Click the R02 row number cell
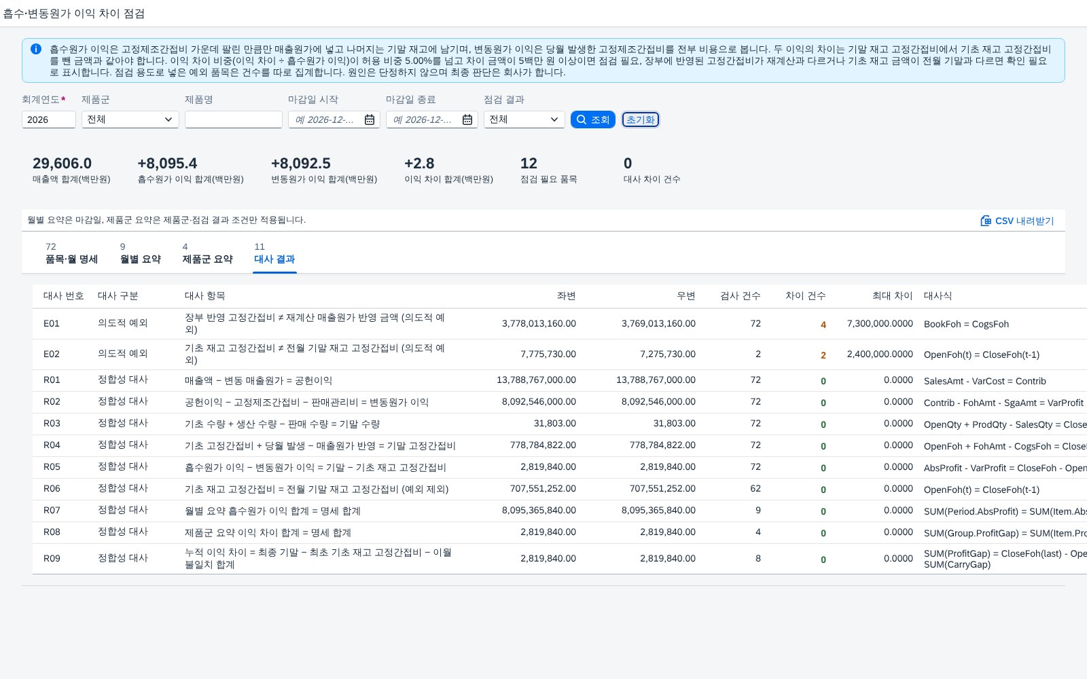Screen dimensions: 1087x679 (52, 402)
